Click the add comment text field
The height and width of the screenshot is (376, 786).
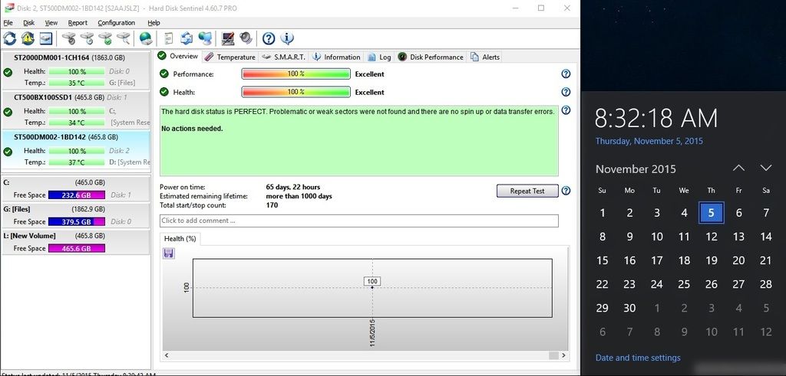(358, 221)
